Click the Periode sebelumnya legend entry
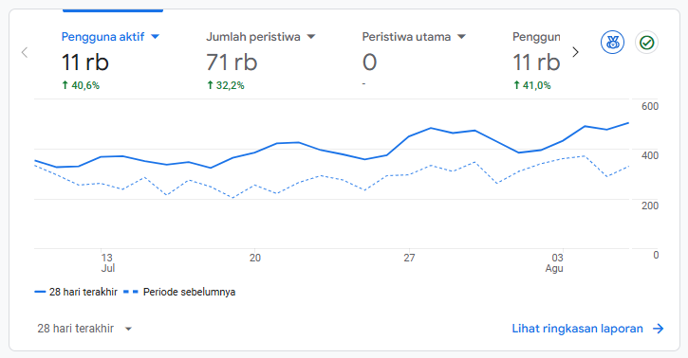The height and width of the screenshot is (358, 688). pyautogui.click(x=179, y=292)
